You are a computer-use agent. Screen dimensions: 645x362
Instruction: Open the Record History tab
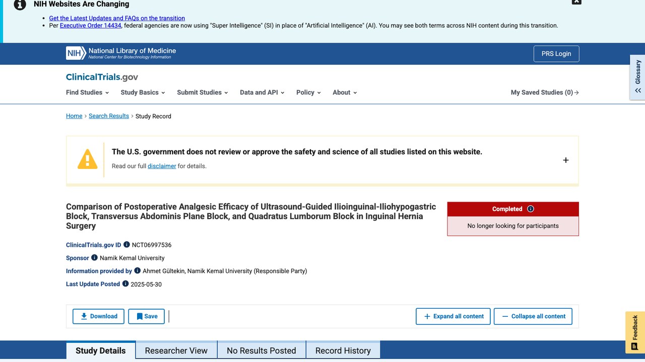[343, 350]
